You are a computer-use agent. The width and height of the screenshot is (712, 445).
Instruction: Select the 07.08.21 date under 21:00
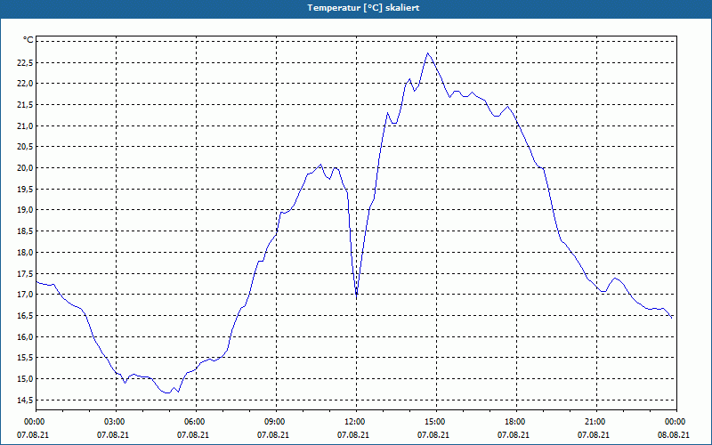(x=594, y=435)
